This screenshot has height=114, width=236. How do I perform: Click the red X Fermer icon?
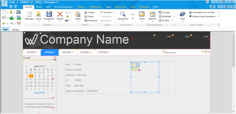tap(60, 14)
